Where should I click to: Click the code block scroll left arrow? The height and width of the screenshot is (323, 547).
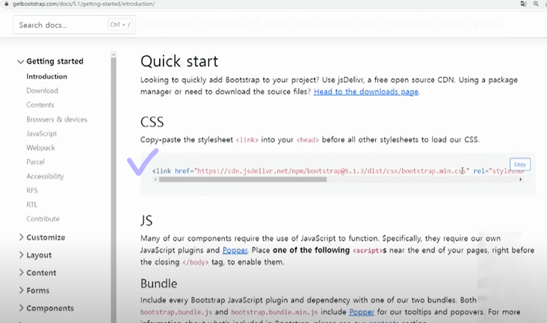click(x=155, y=179)
